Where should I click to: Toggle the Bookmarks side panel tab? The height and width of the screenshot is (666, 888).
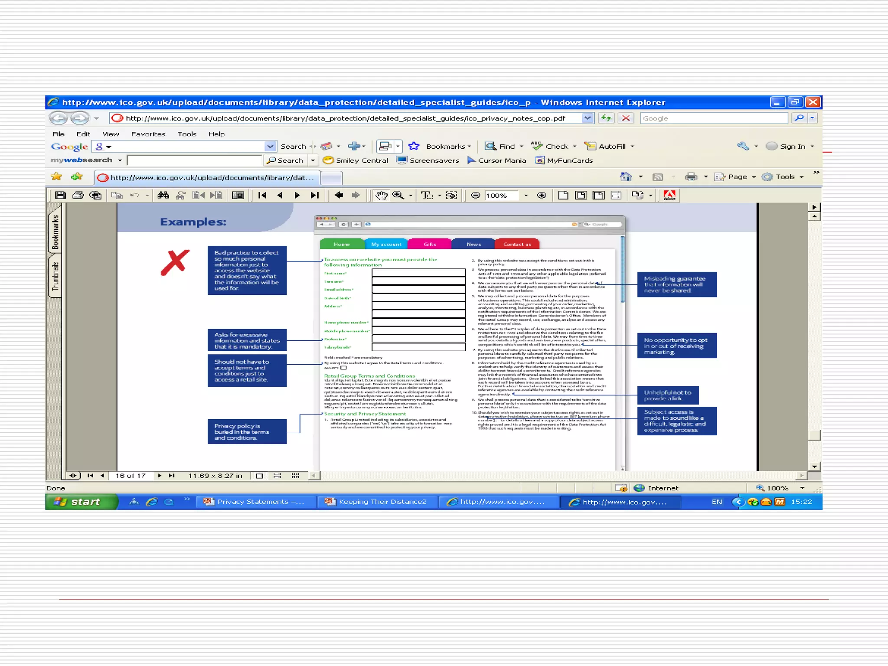click(55, 232)
